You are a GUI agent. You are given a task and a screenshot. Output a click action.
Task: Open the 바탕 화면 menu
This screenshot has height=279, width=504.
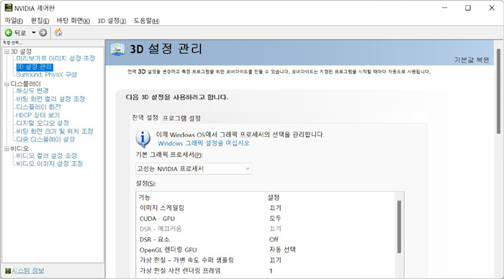(x=73, y=21)
